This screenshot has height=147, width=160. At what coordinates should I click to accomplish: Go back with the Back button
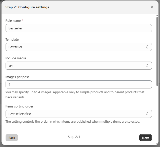tap(12, 138)
